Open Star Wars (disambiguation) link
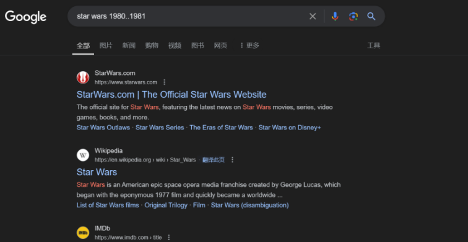This screenshot has width=468, height=242. tap(250, 205)
